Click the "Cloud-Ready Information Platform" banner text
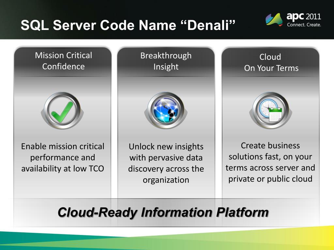 click(x=163, y=212)
